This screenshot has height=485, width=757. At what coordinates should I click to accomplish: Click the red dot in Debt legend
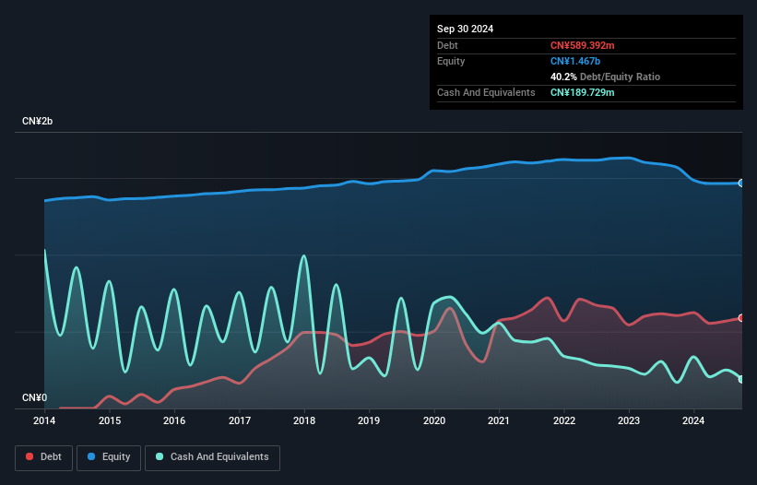30,457
